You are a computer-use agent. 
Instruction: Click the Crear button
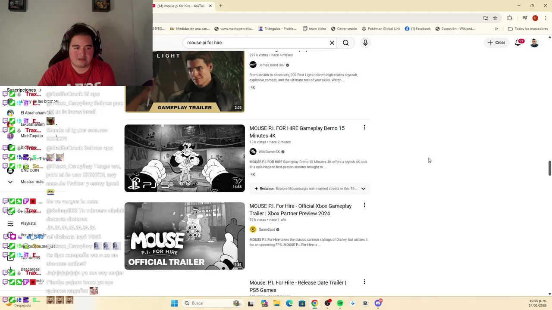[x=496, y=43]
